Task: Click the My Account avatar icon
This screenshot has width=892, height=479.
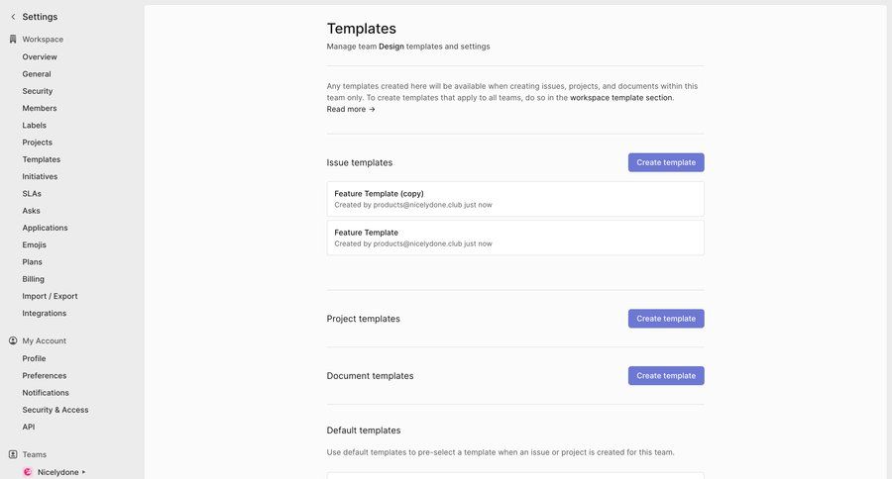Action: 13,340
